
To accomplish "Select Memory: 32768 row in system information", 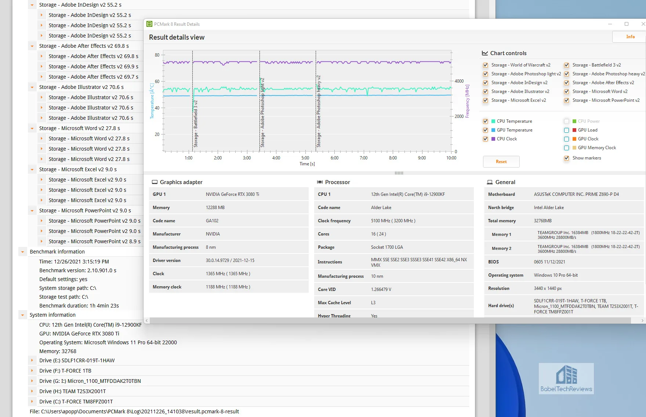I will (58, 351).
